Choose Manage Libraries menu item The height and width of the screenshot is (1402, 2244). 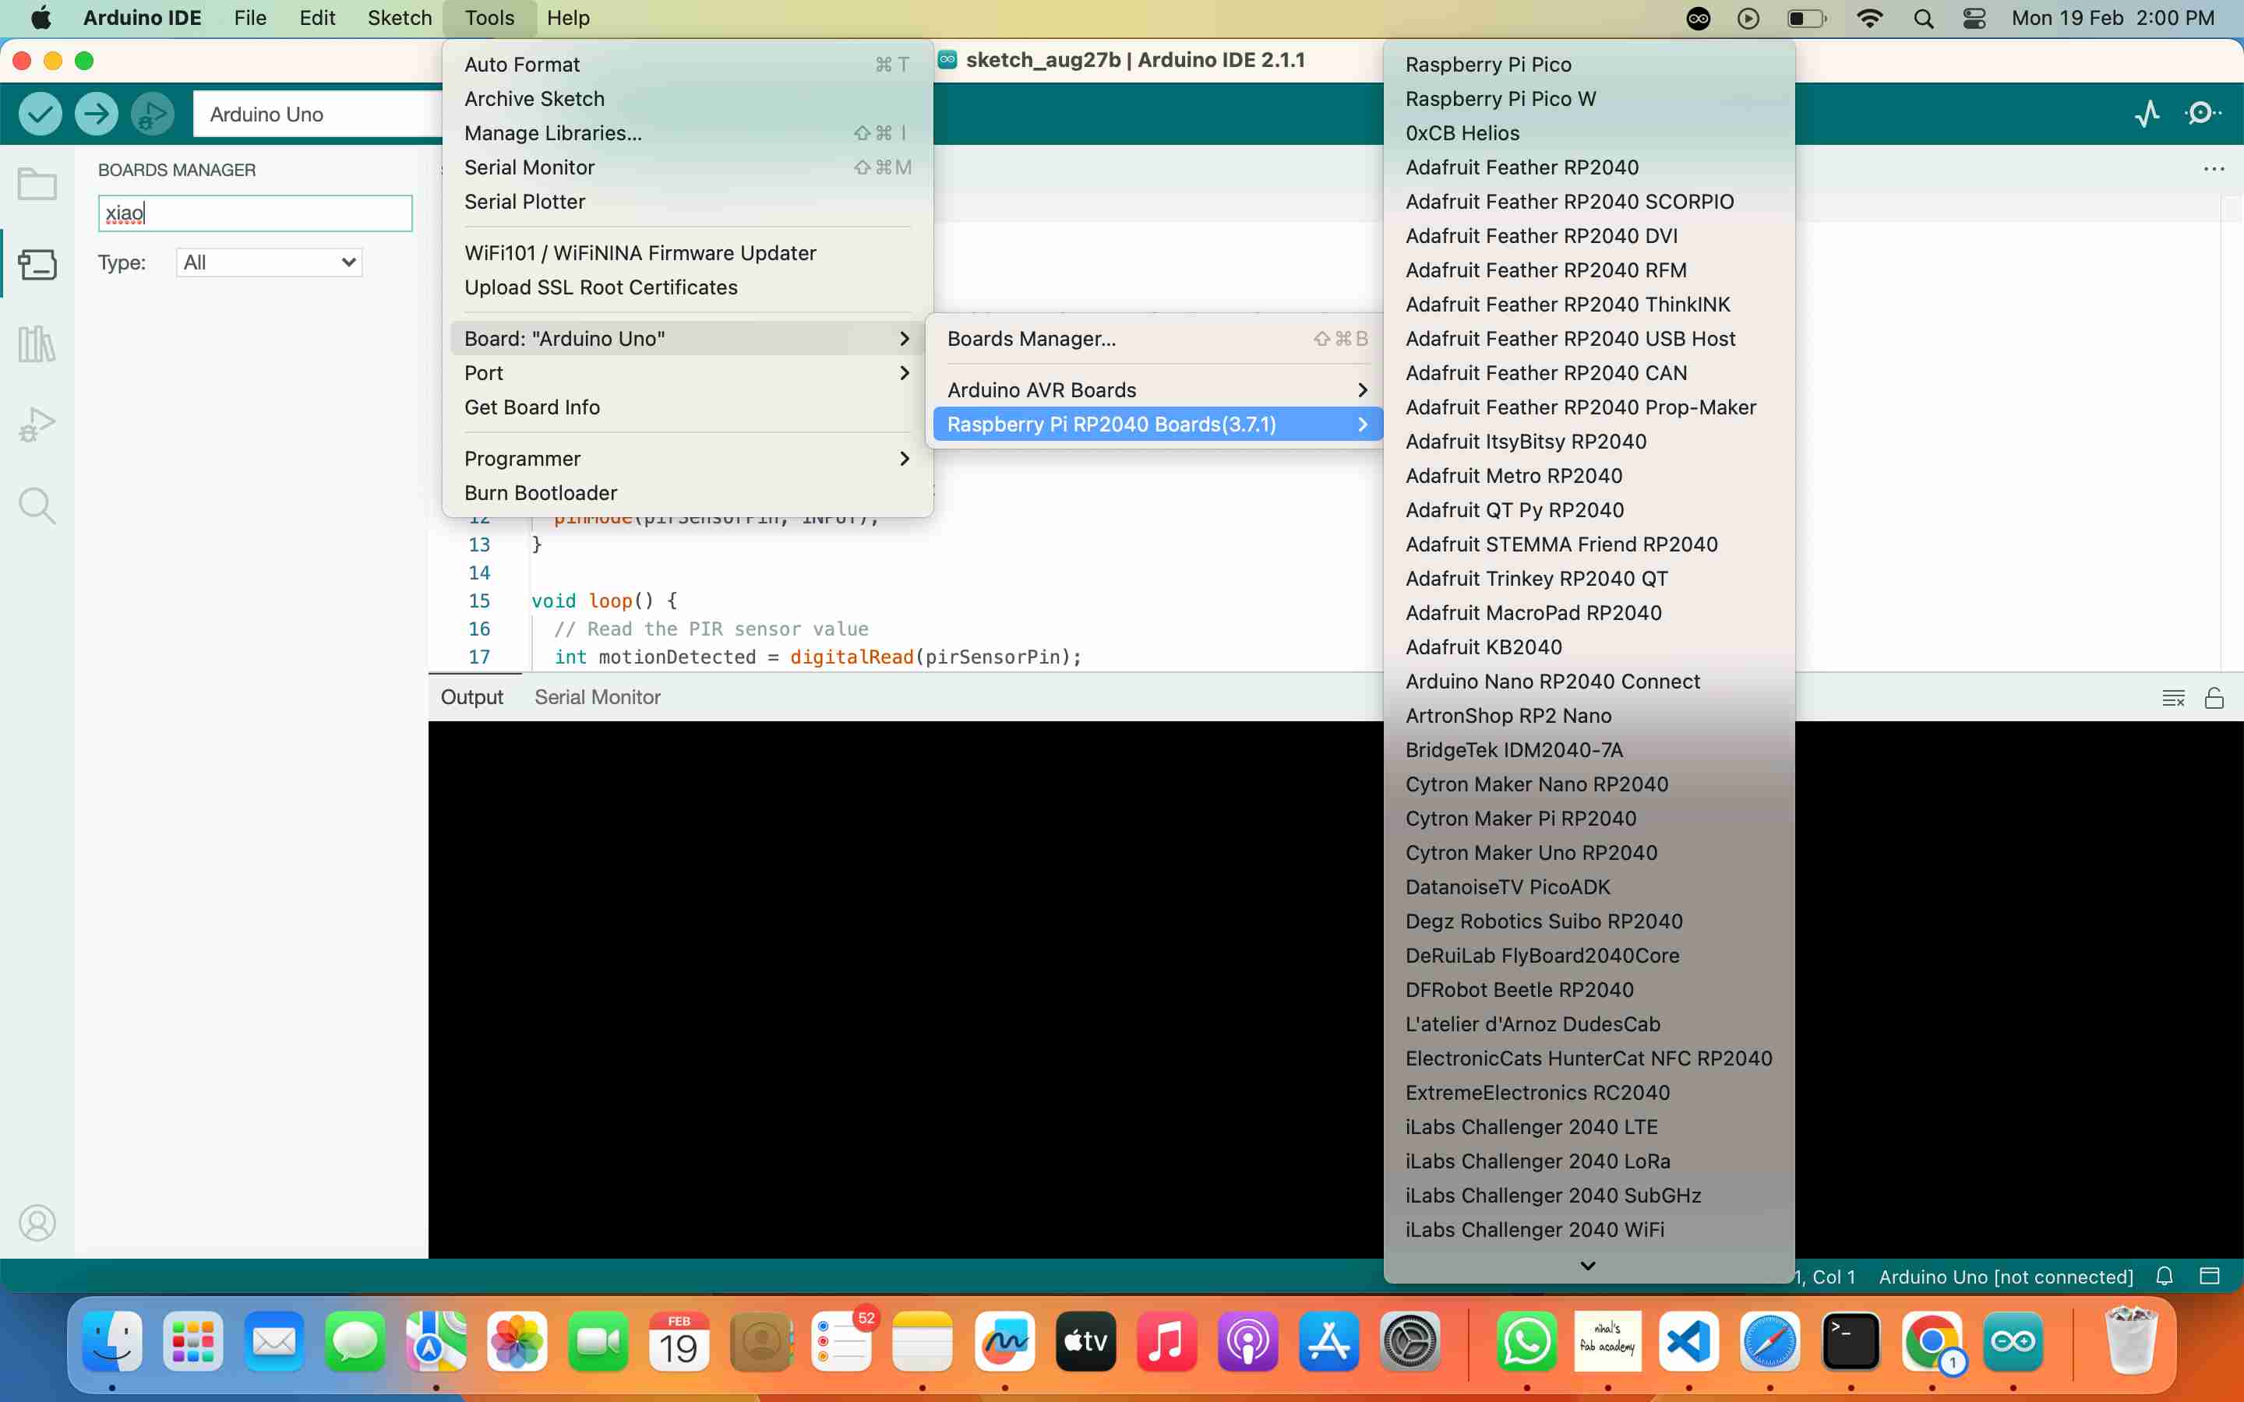(687, 132)
